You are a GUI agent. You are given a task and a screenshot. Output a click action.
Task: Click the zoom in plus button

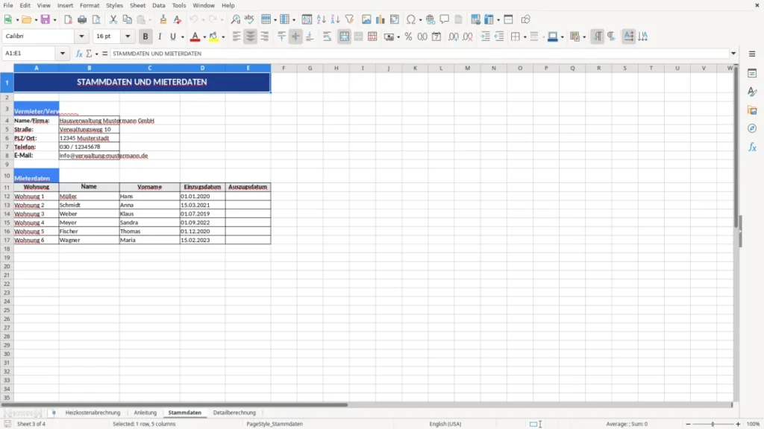tap(738, 424)
